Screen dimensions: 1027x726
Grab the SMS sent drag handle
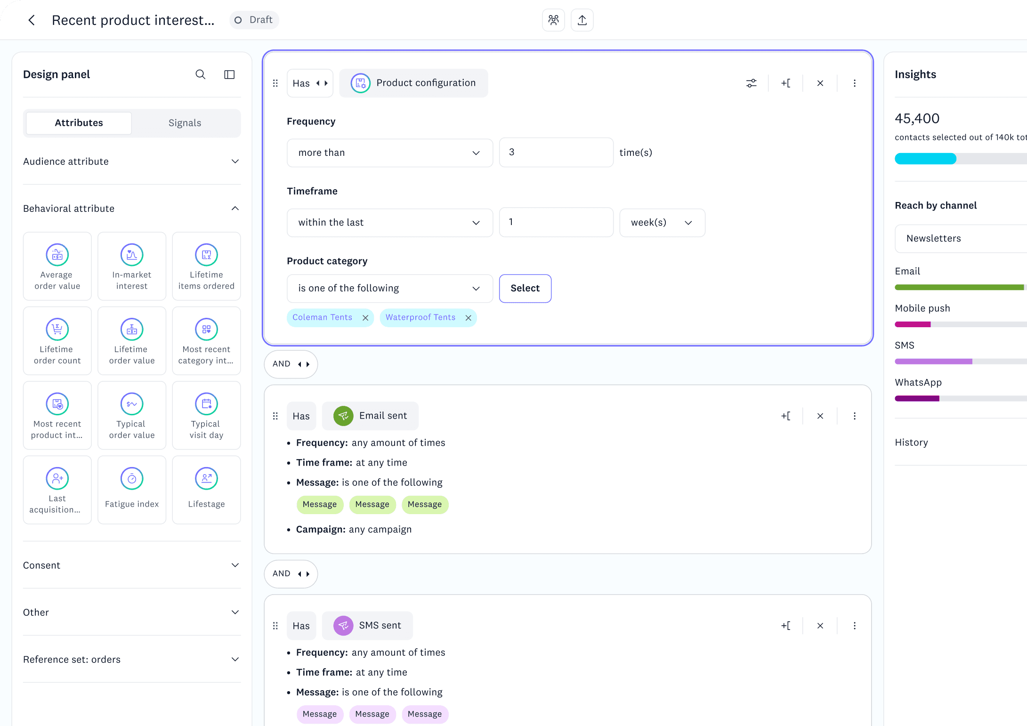pyautogui.click(x=275, y=626)
